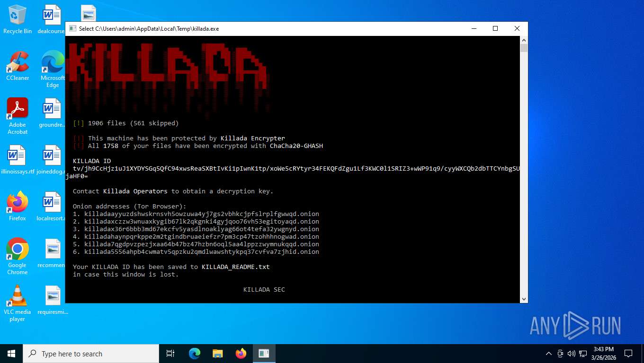Screen dimensions: 644x363
Task: Launch CCleaner from the desktop
Action: 18,66
